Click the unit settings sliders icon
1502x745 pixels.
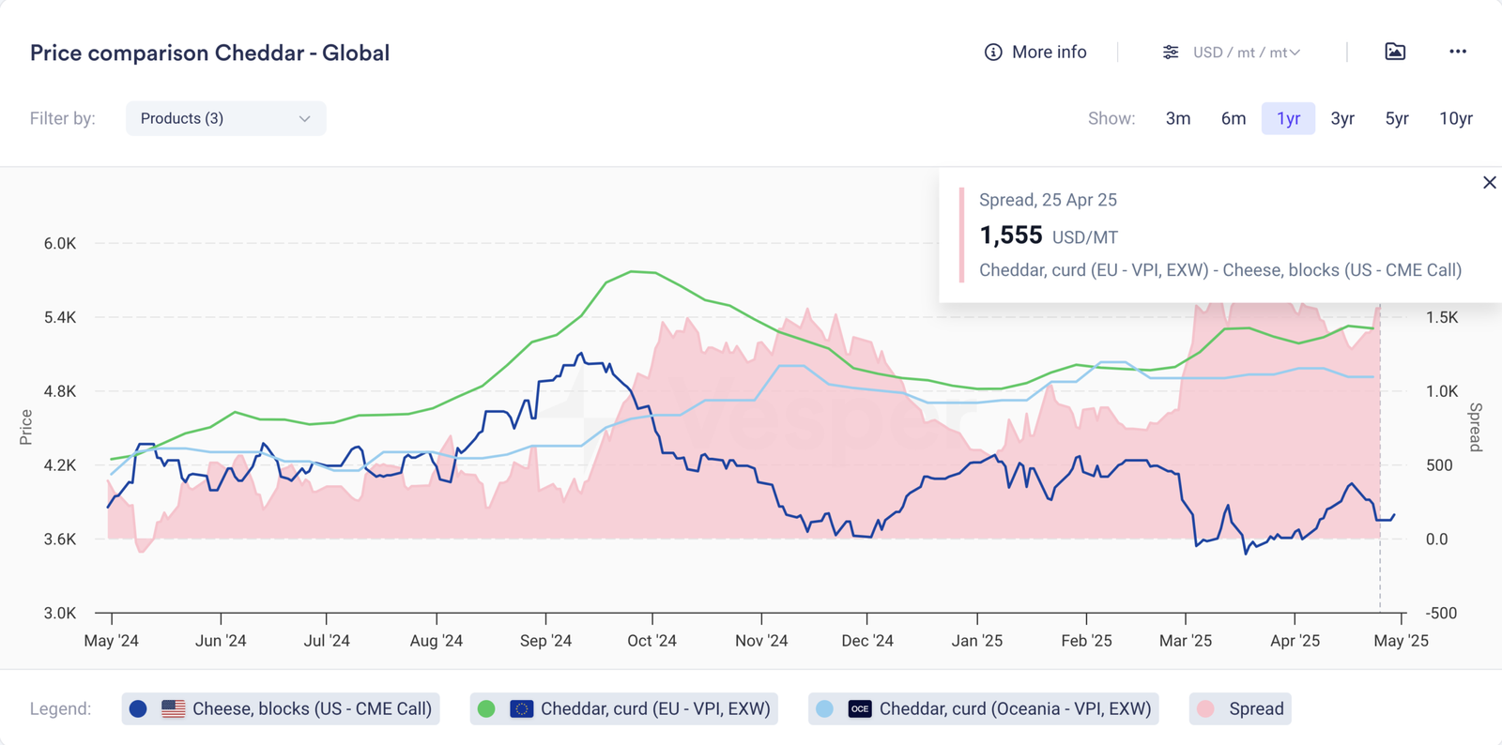click(x=1171, y=53)
